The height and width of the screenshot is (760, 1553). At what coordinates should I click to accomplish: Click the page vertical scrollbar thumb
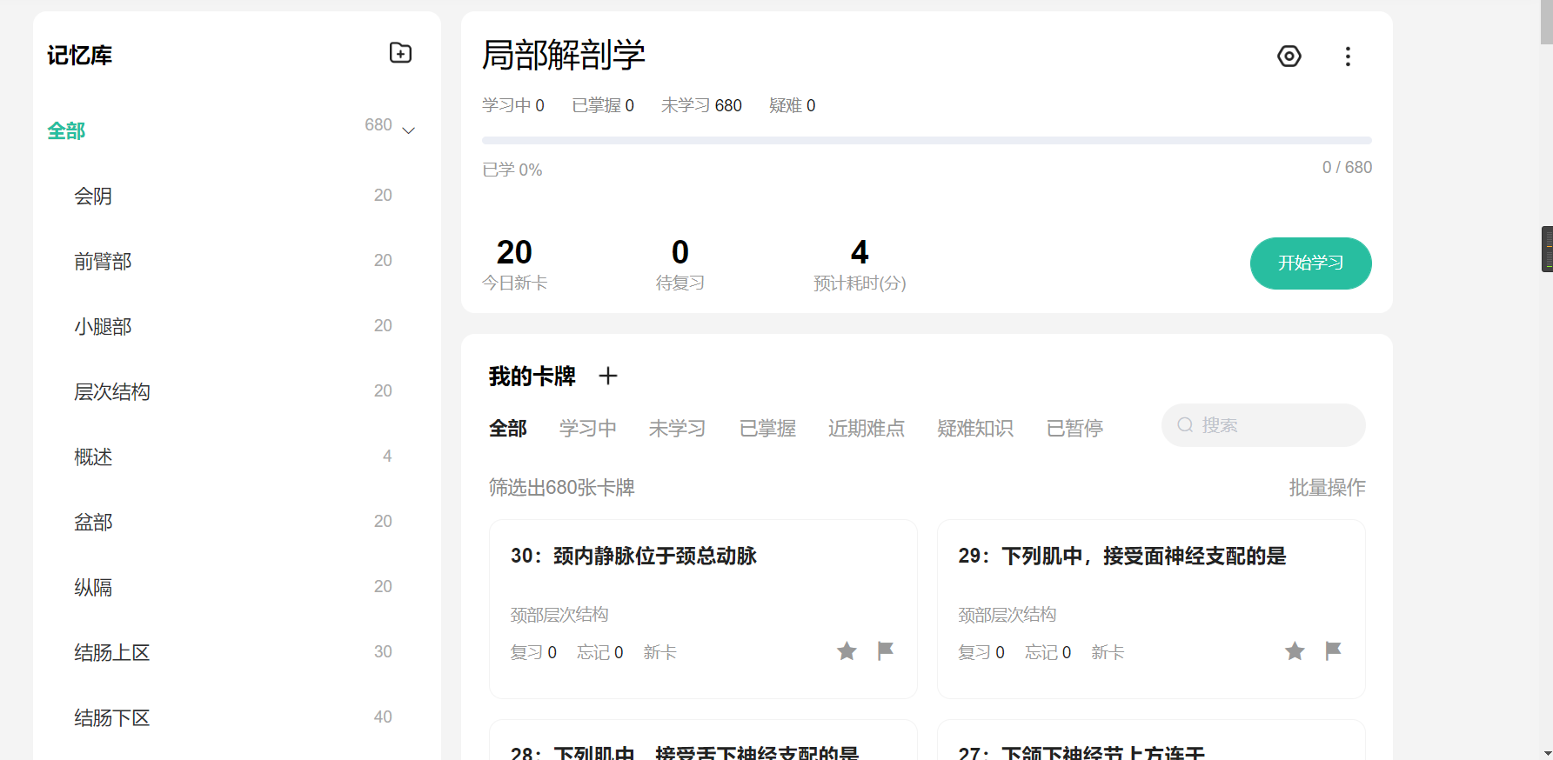point(1546,22)
